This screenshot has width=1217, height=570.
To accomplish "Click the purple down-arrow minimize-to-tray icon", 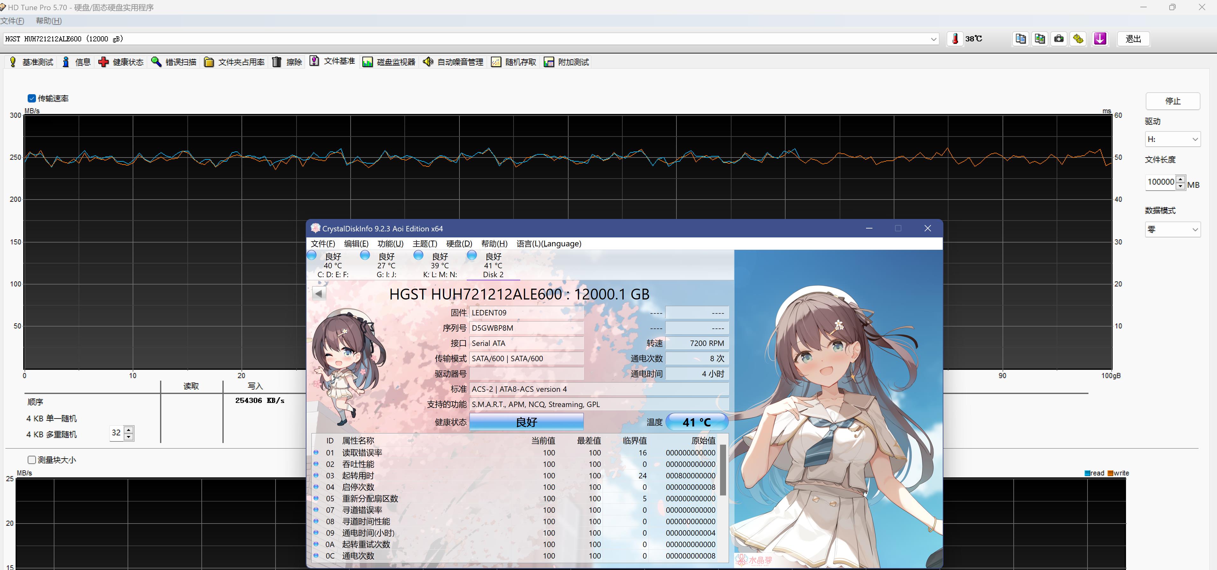I will [x=1100, y=39].
